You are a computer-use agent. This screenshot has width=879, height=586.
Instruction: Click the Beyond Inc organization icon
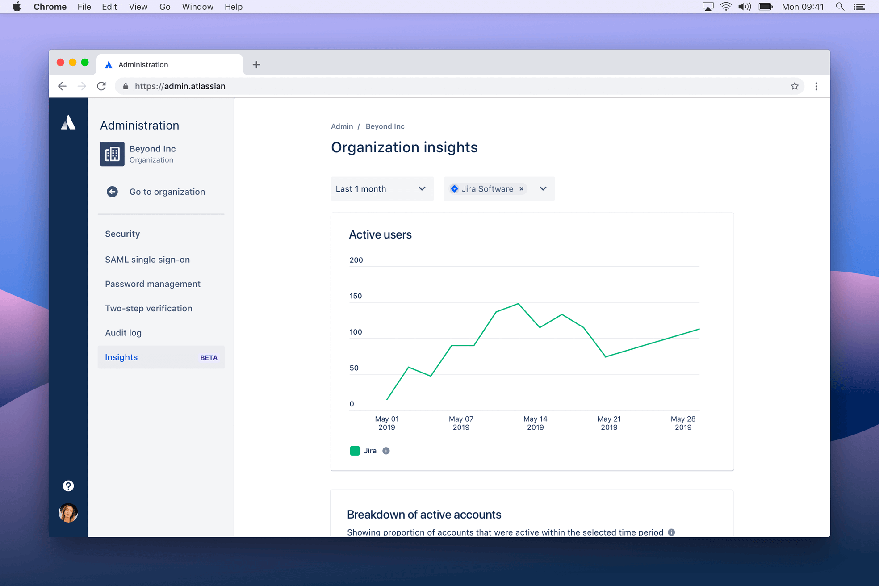click(x=112, y=154)
